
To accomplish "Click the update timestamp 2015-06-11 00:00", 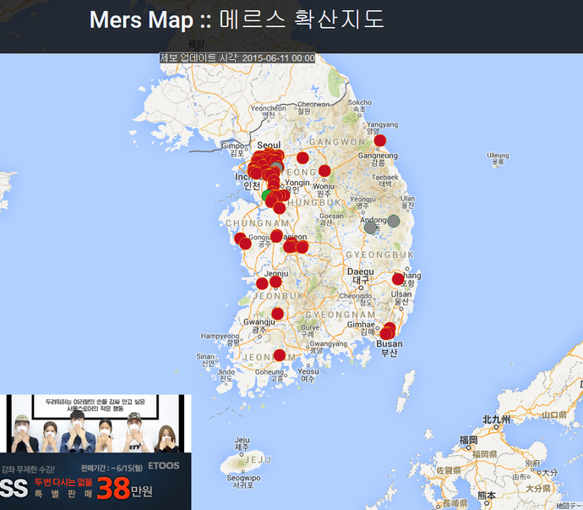I will point(237,58).
